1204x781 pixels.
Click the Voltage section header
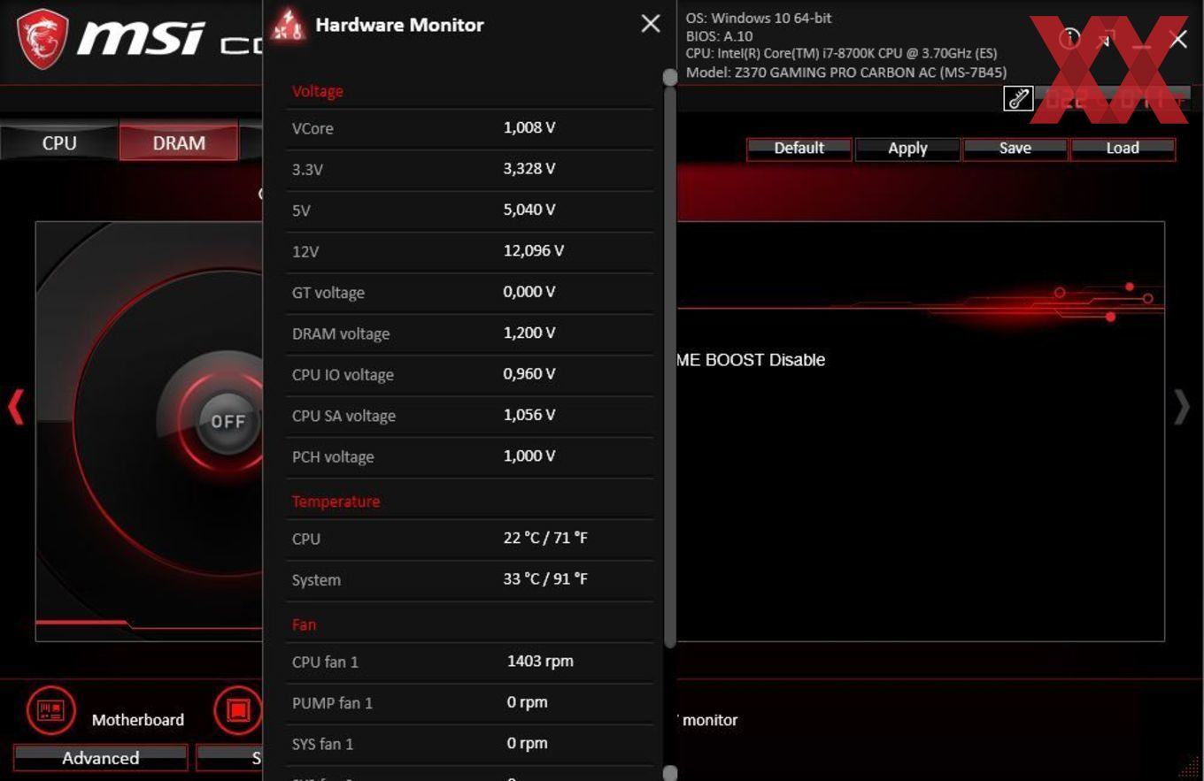point(318,91)
